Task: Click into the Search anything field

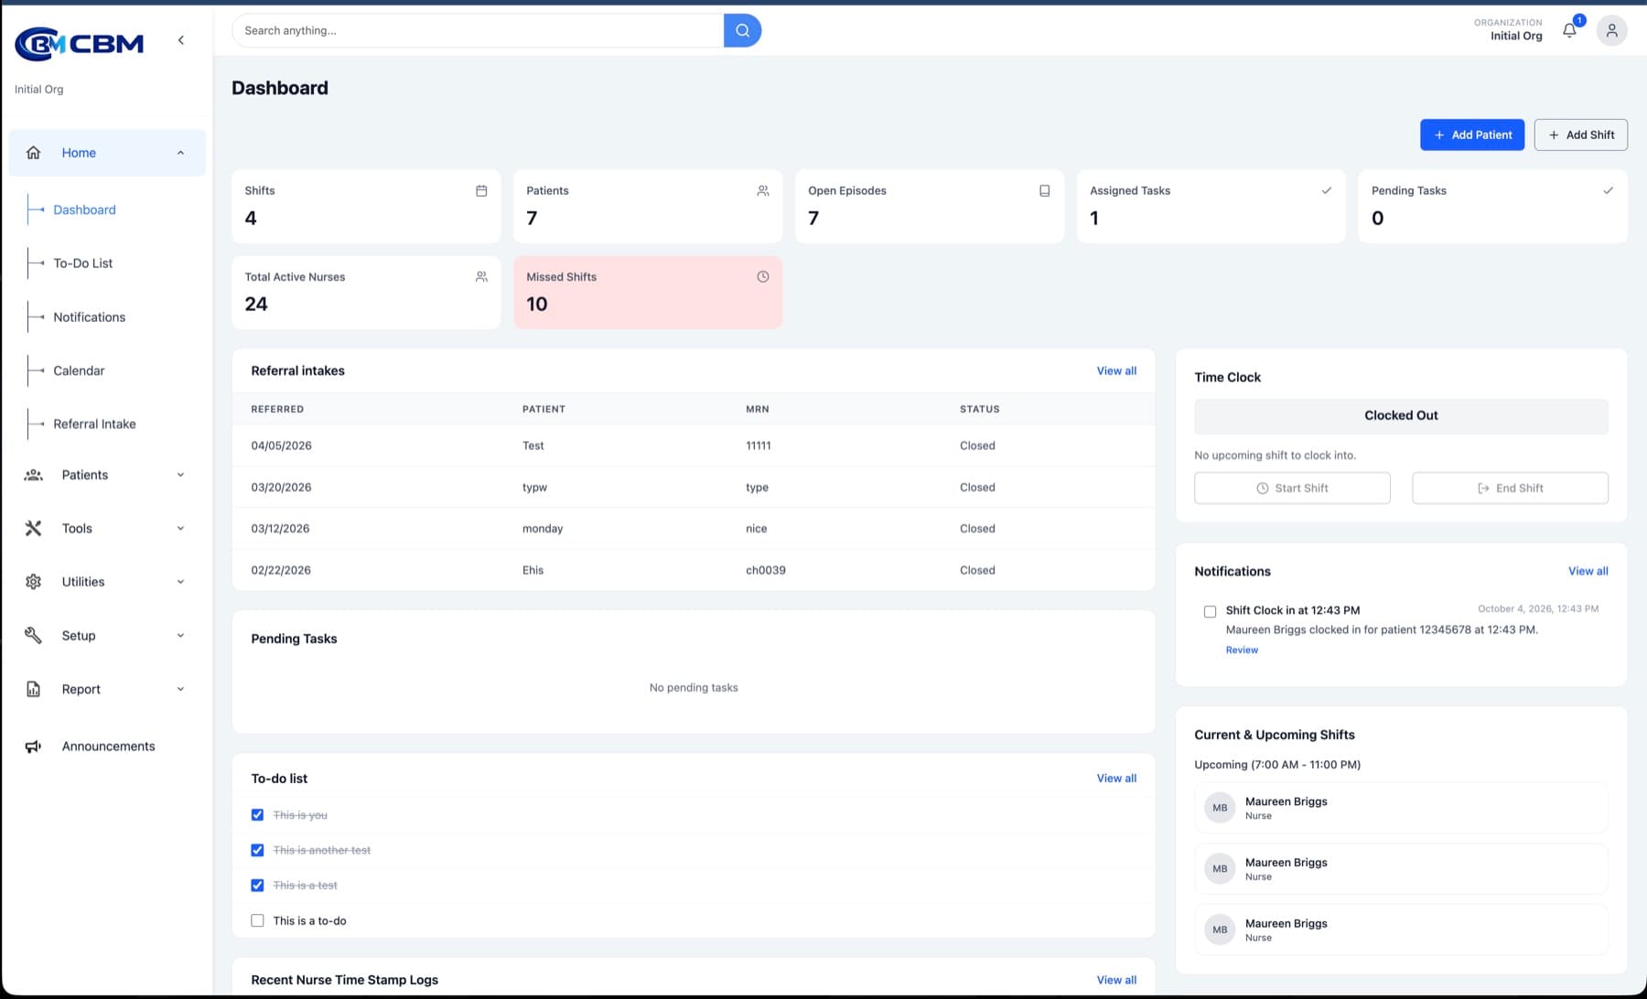Action: [x=478, y=30]
